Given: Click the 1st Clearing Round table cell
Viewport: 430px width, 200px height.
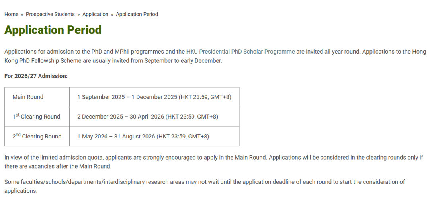Looking at the screenshot, I should tap(37, 117).
